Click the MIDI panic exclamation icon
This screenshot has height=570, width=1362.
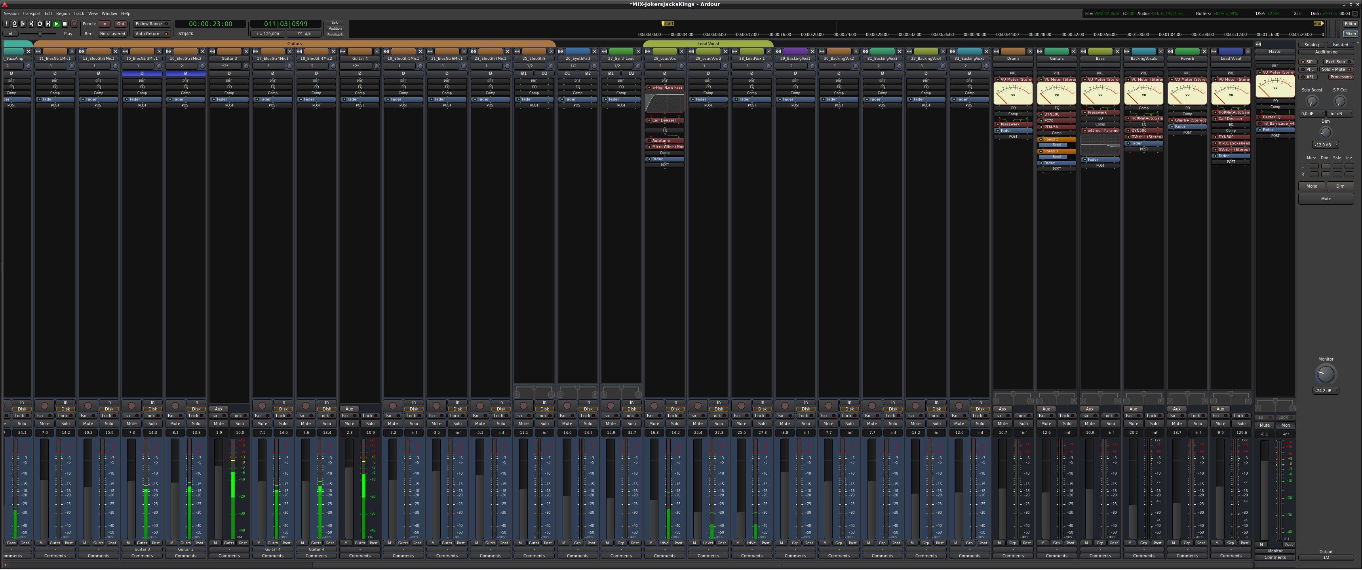tap(6, 24)
